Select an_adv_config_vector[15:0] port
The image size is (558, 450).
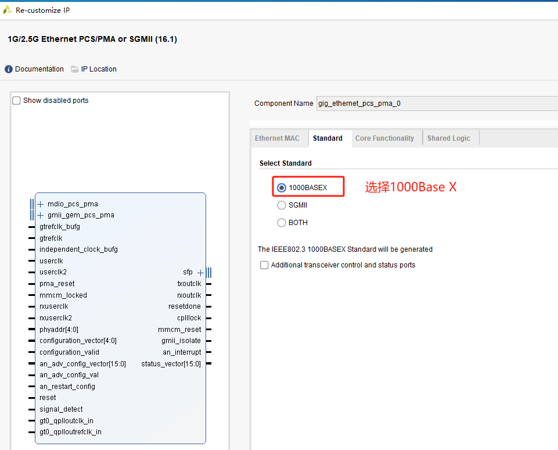[82, 364]
